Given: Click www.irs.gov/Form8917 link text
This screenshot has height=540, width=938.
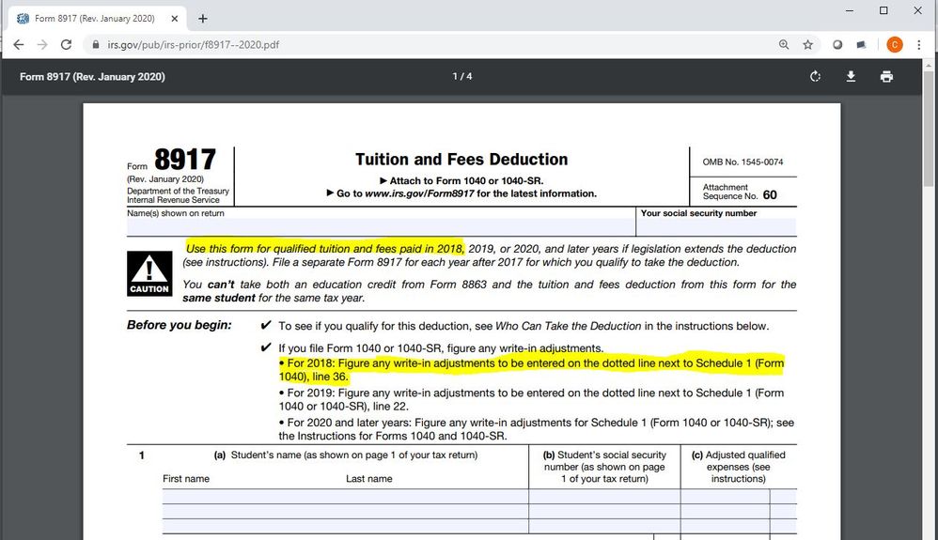Looking at the screenshot, I should [x=419, y=193].
